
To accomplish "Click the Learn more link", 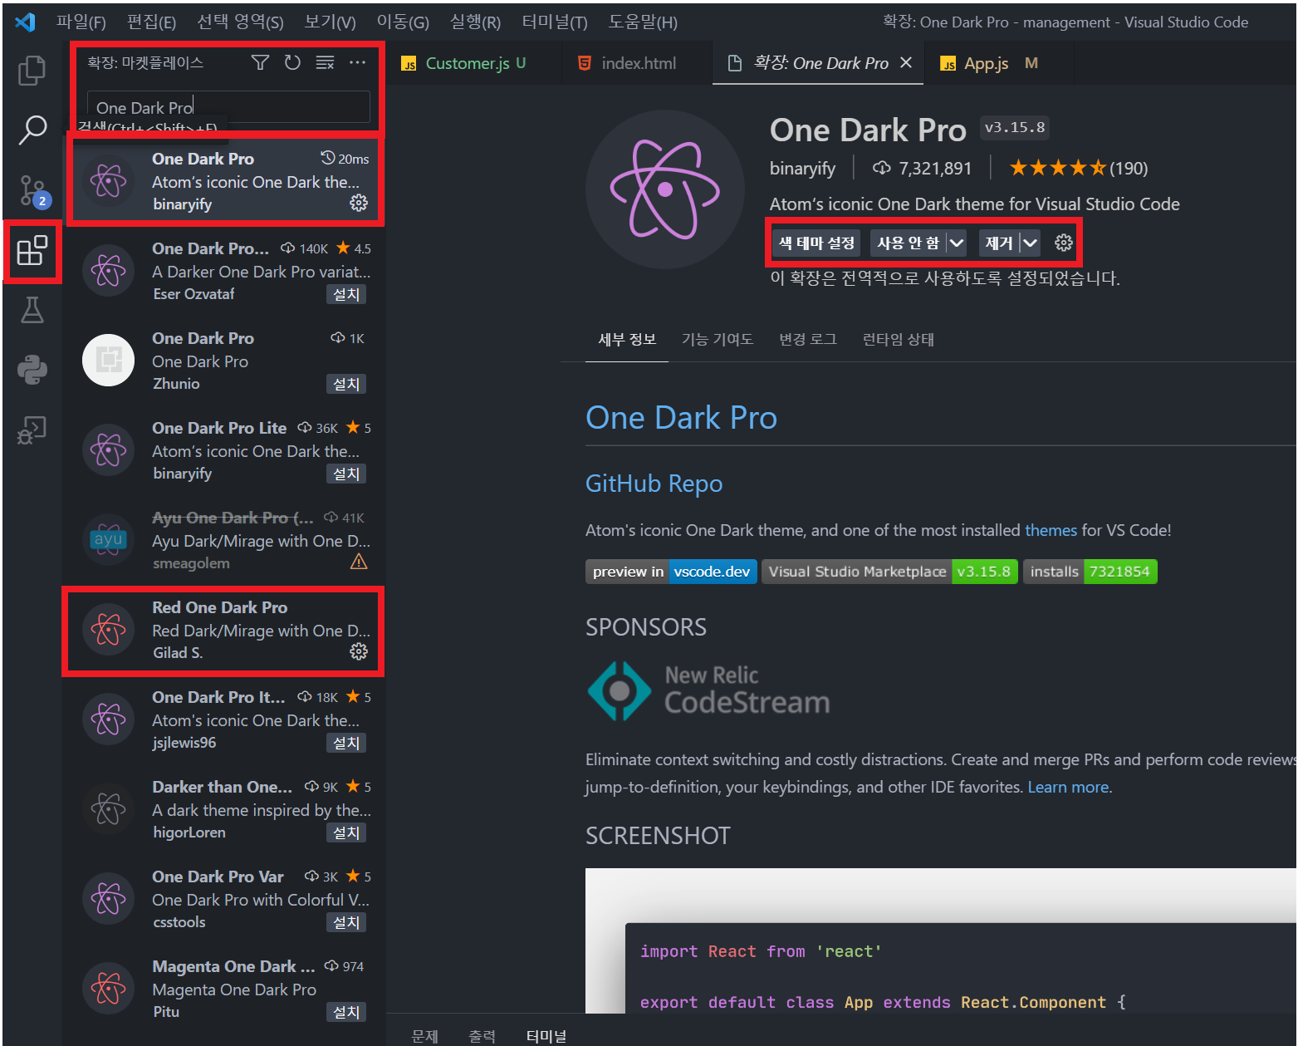I will 1069,787.
